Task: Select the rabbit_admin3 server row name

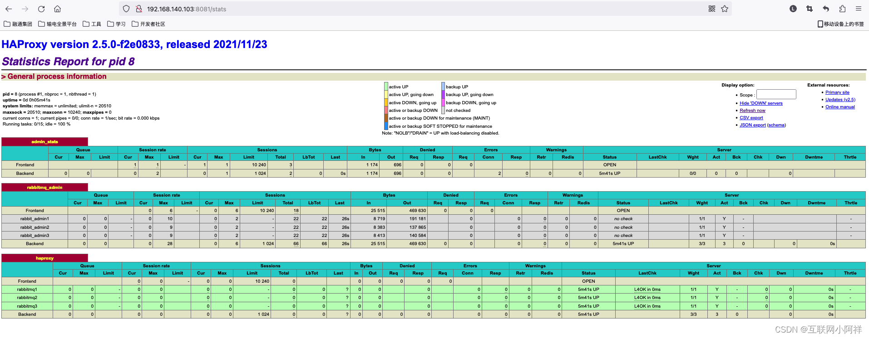Action: click(35, 236)
